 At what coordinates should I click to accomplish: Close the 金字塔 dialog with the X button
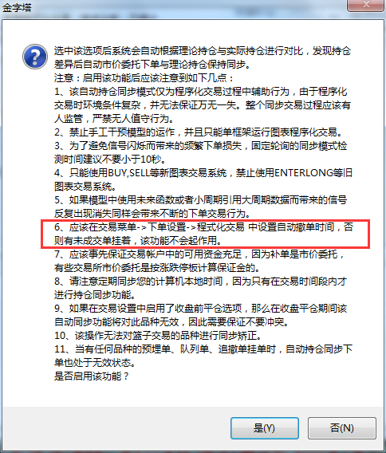pyautogui.click(x=366, y=5)
